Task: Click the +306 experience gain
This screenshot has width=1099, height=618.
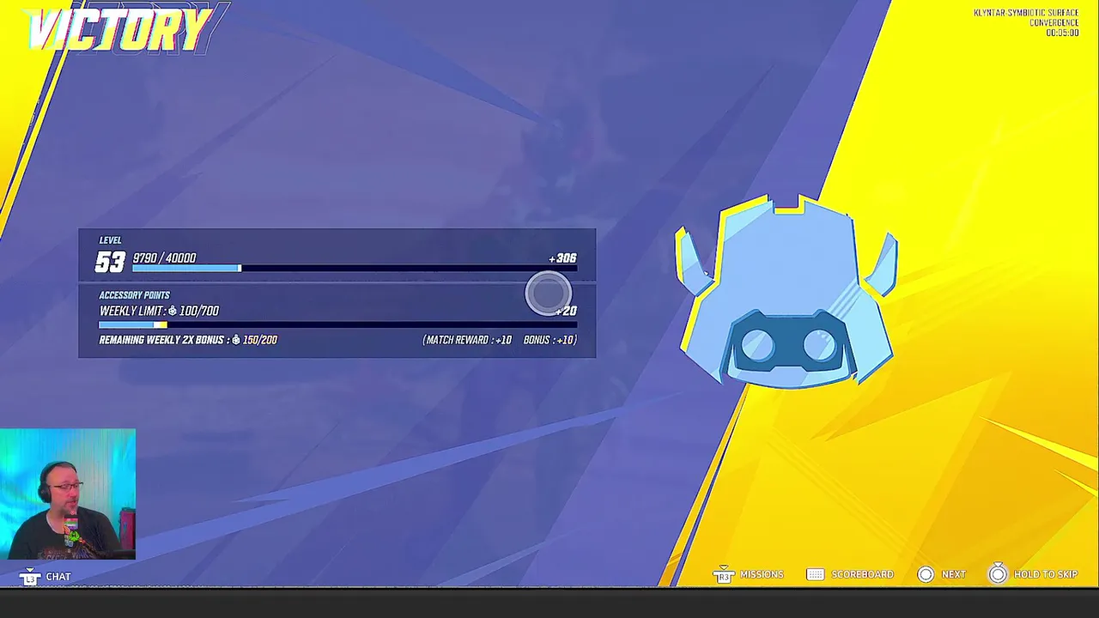Action: (x=562, y=257)
